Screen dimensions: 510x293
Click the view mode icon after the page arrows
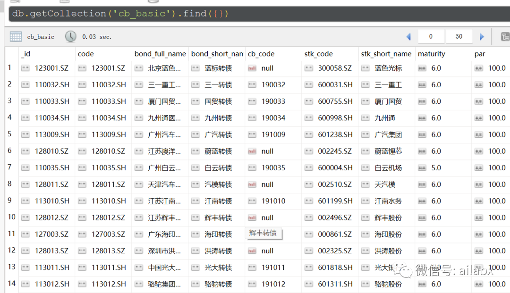tap(505, 37)
